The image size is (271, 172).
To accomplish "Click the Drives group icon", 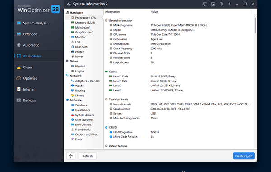I will coord(67,61).
